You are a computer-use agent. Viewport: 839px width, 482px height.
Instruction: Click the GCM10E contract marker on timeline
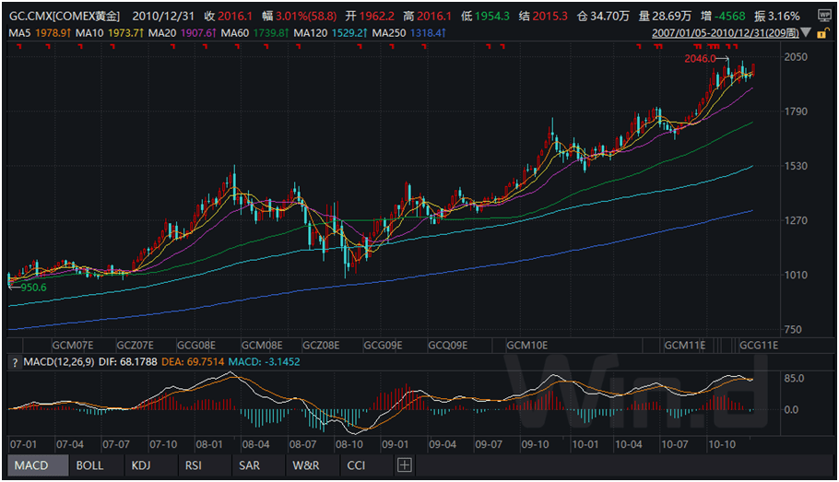(x=526, y=346)
